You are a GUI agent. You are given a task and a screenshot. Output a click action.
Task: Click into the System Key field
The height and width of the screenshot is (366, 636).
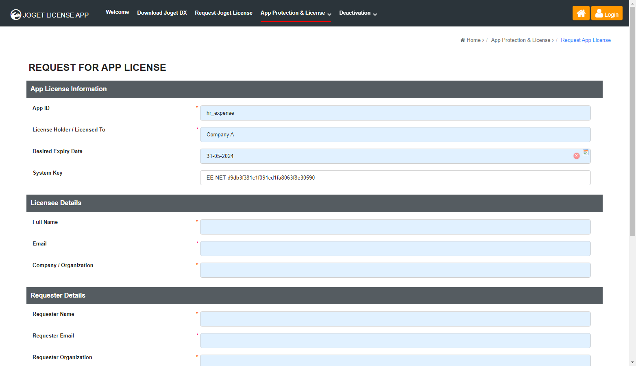pos(395,178)
